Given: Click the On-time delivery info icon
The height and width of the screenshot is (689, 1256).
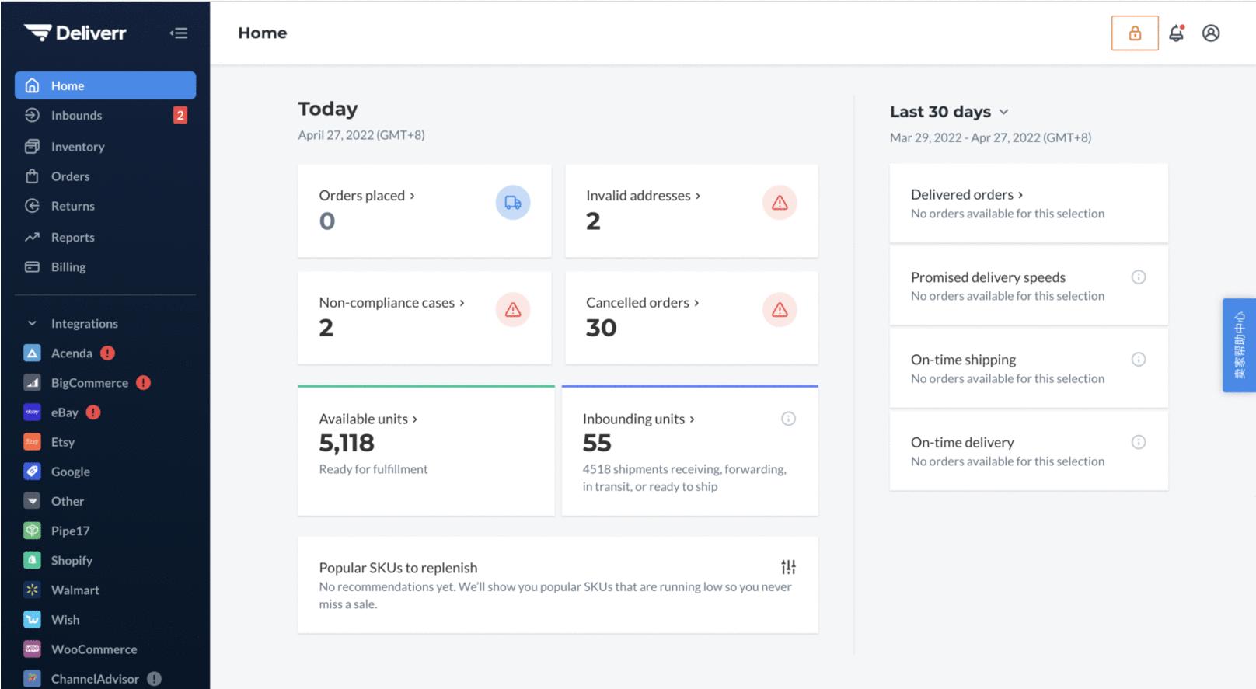Looking at the screenshot, I should tap(1139, 442).
